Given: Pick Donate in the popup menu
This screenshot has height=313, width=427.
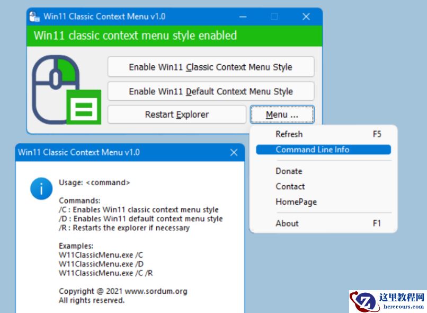Looking at the screenshot, I should tap(324, 171).
